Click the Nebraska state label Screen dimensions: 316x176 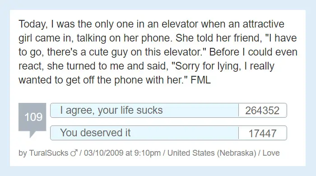237,153
